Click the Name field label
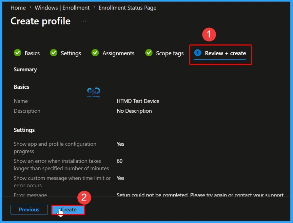The height and width of the screenshot is (223, 293). [21, 101]
